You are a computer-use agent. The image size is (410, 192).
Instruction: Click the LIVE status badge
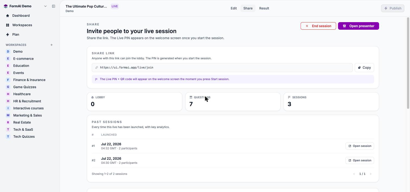pyautogui.click(x=115, y=6)
